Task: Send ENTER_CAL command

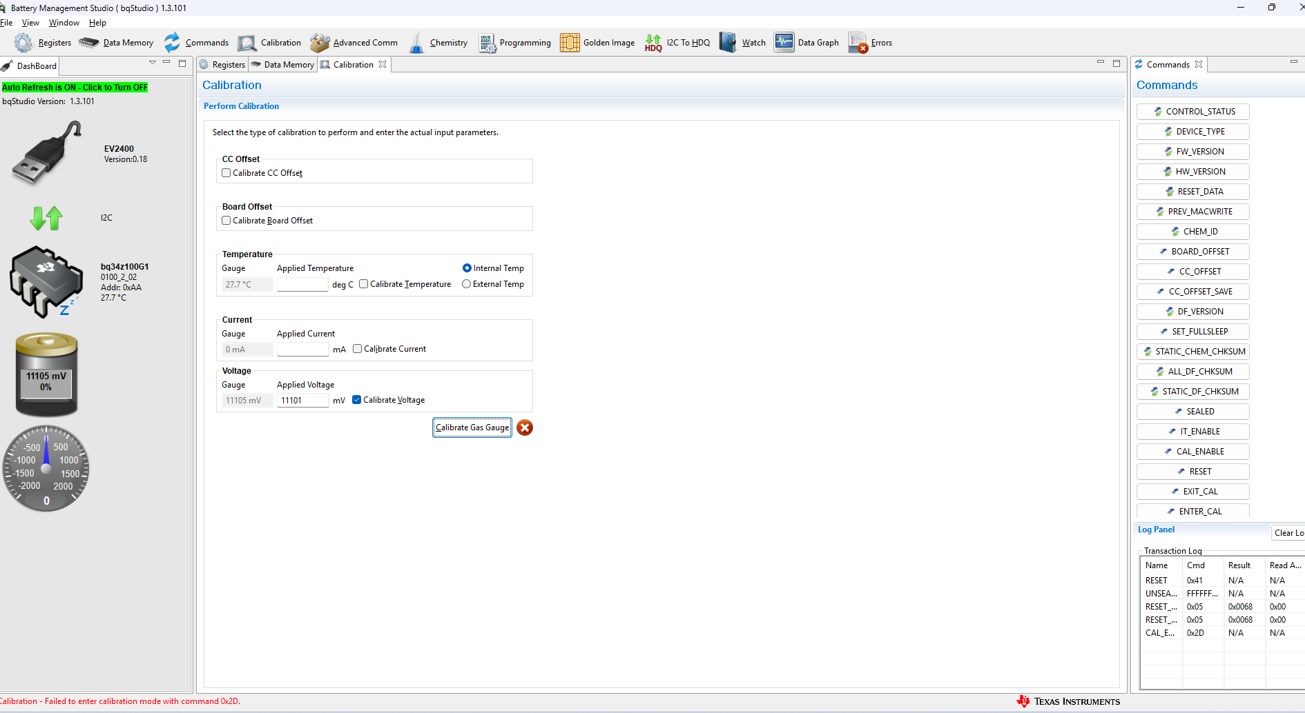Action: click(1192, 511)
